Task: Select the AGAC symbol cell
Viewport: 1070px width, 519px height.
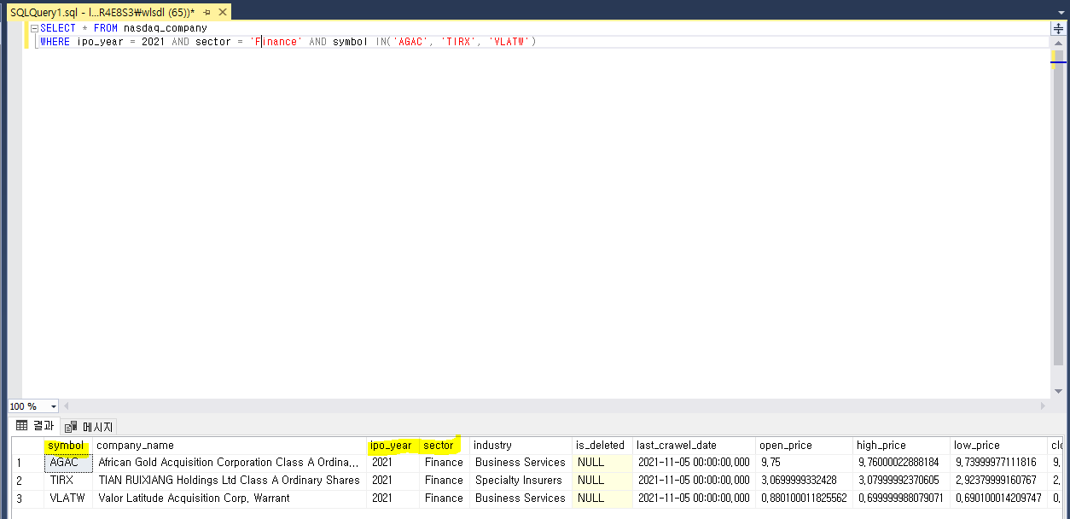Action: point(68,463)
